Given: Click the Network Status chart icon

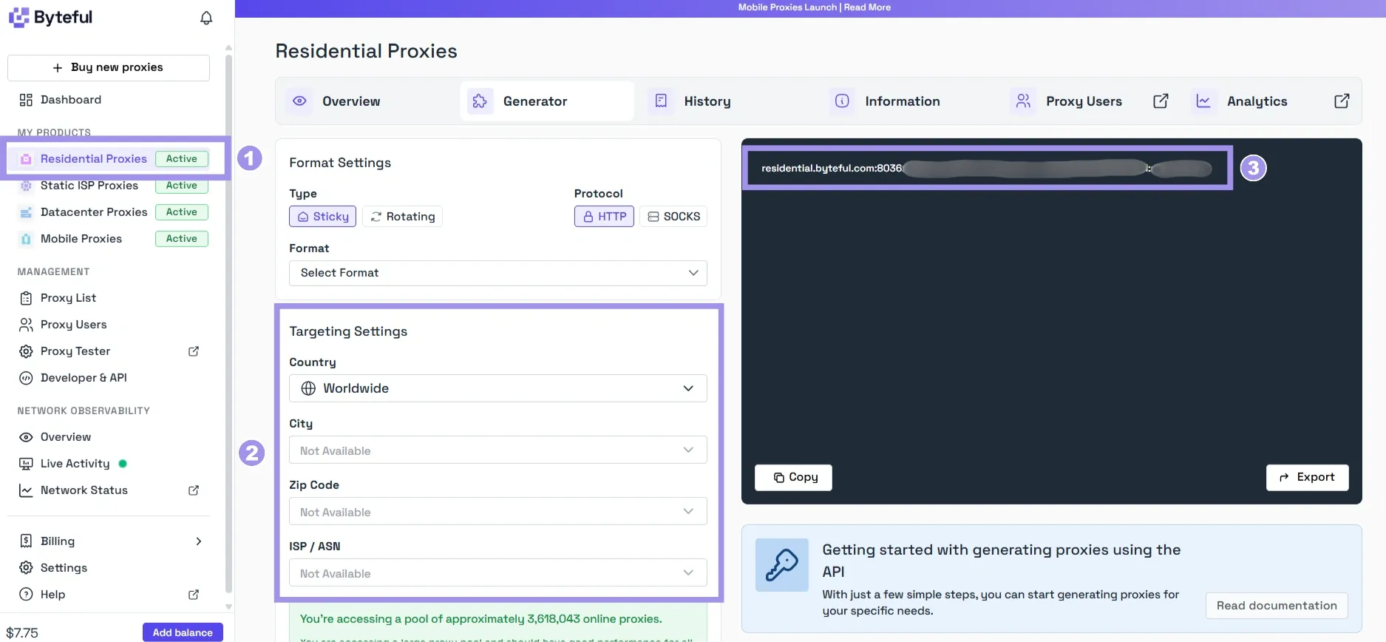Looking at the screenshot, I should 26,490.
